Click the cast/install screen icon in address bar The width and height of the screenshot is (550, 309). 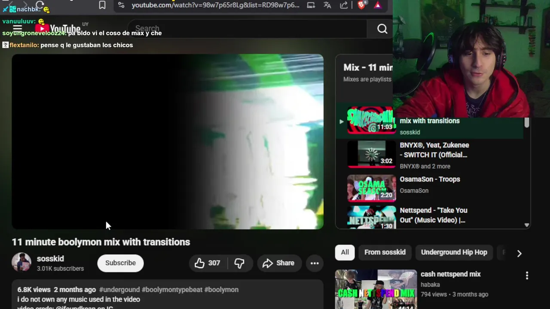(311, 5)
